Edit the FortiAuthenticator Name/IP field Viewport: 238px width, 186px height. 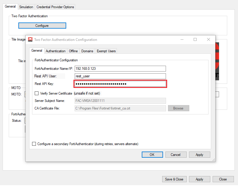point(120,69)
